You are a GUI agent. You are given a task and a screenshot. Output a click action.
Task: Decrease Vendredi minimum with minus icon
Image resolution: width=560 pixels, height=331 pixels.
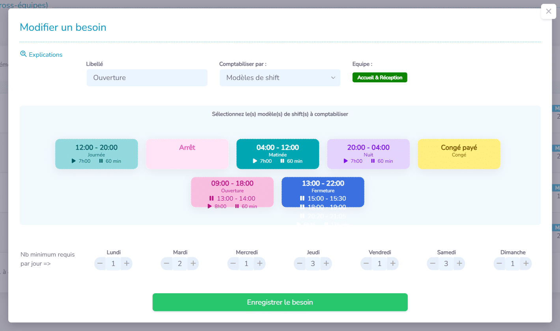[x=366, y=264]
